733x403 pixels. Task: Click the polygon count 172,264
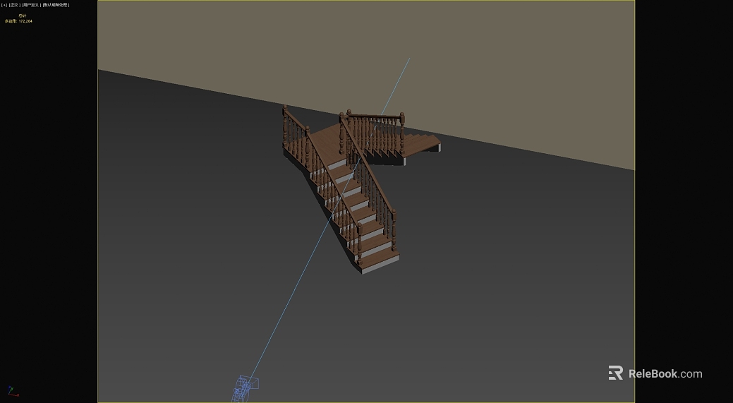(x=25, y=21)
